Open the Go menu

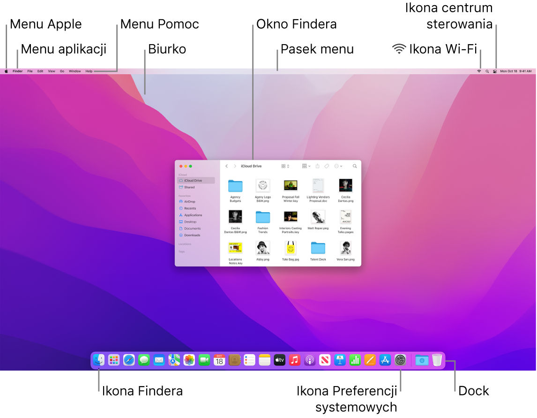tap(62, 71)
